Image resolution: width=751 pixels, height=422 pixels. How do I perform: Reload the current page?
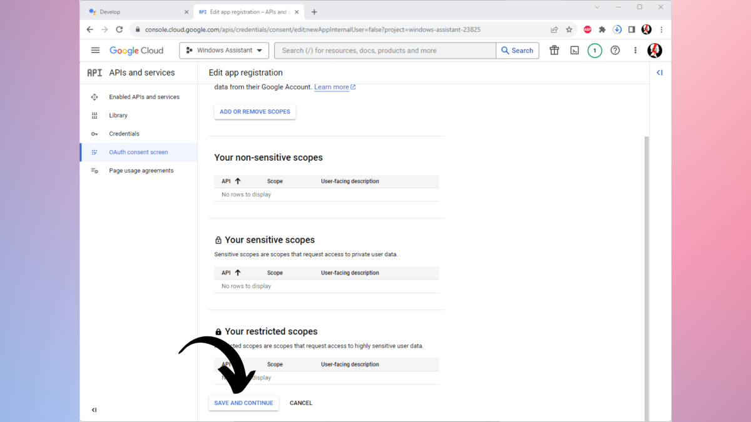[119, 29]
